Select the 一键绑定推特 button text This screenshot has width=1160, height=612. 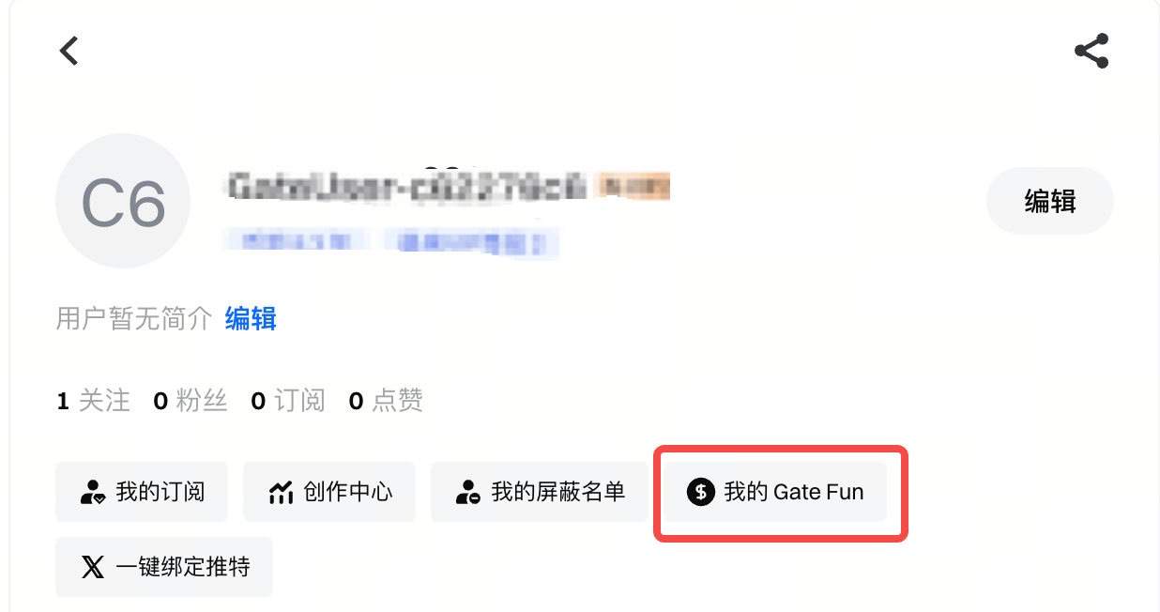(x=183, y=567)
